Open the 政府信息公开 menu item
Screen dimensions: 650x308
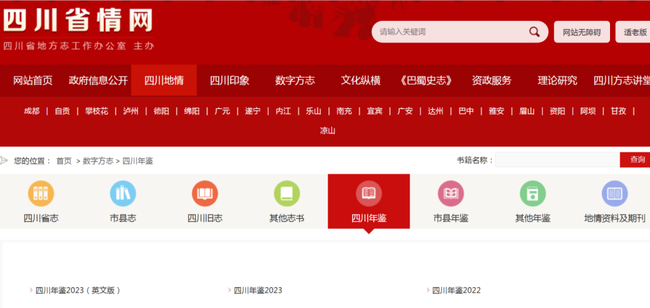(x=98, y=81)
